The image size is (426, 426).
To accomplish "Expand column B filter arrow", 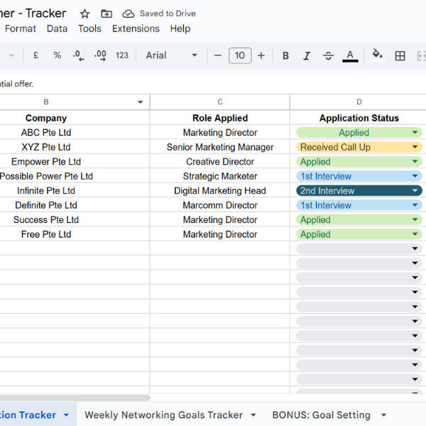I will pyautogui.click(x=141, y=102).
